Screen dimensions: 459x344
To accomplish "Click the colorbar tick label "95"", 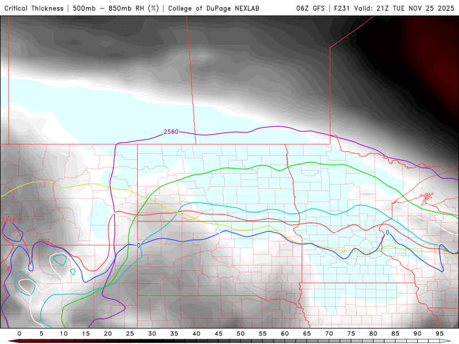I will coord(439,334).
